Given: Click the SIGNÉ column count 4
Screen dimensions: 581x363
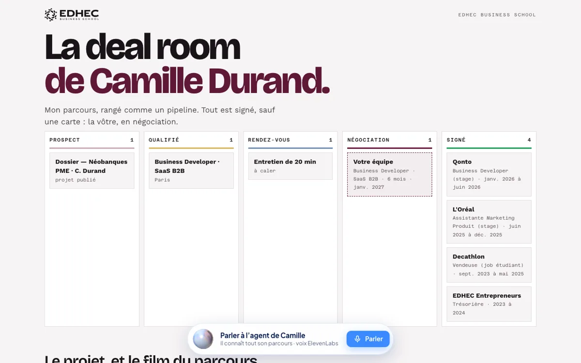Looking at the screenshot, I should (529, 140).
